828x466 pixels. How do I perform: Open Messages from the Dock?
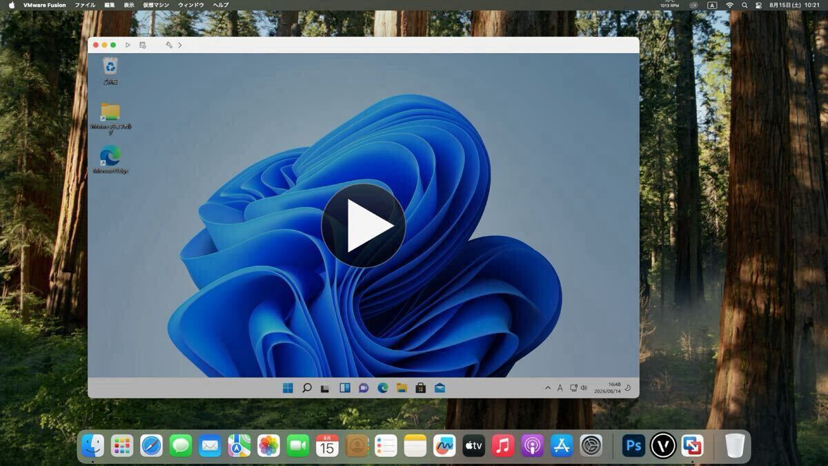(x=181, y=445)
